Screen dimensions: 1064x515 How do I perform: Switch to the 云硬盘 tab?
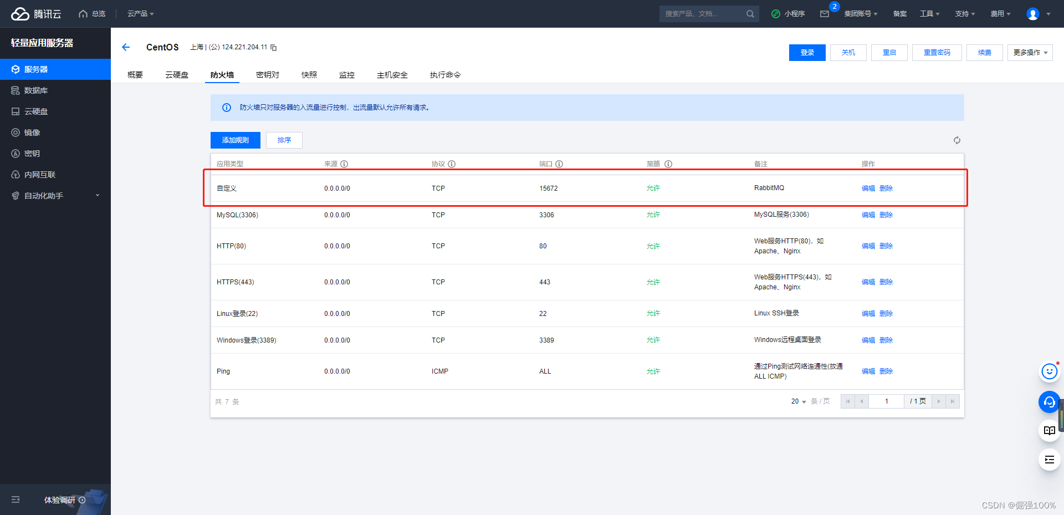click(177, 75)
